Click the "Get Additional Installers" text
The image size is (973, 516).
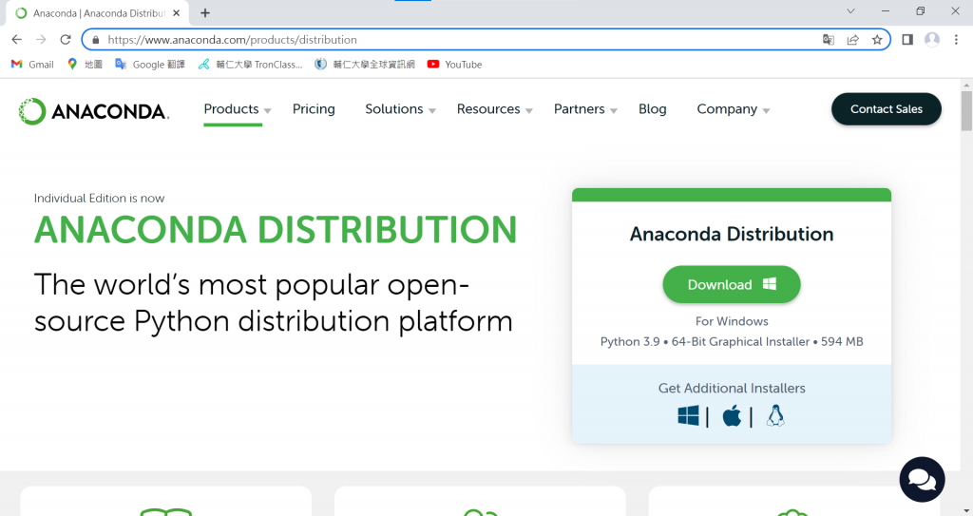pyautogui.click(x=732, y=388)
